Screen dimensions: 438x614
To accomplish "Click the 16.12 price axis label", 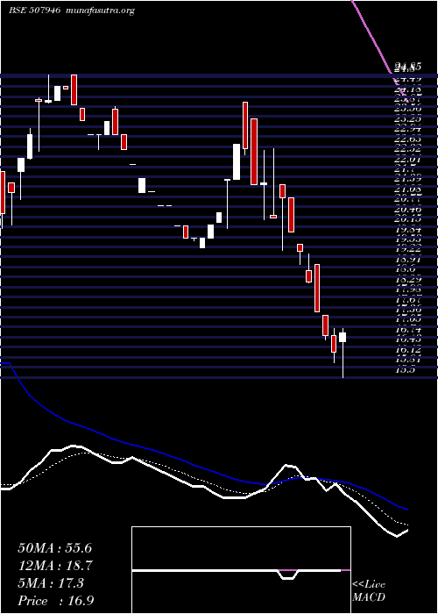I will [406, 350].
